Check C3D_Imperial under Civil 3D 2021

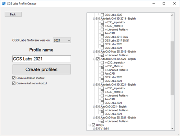click(x=102, y=88)
